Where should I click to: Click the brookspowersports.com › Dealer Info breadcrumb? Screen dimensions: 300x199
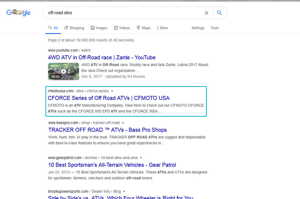click(x=84, y=192)
